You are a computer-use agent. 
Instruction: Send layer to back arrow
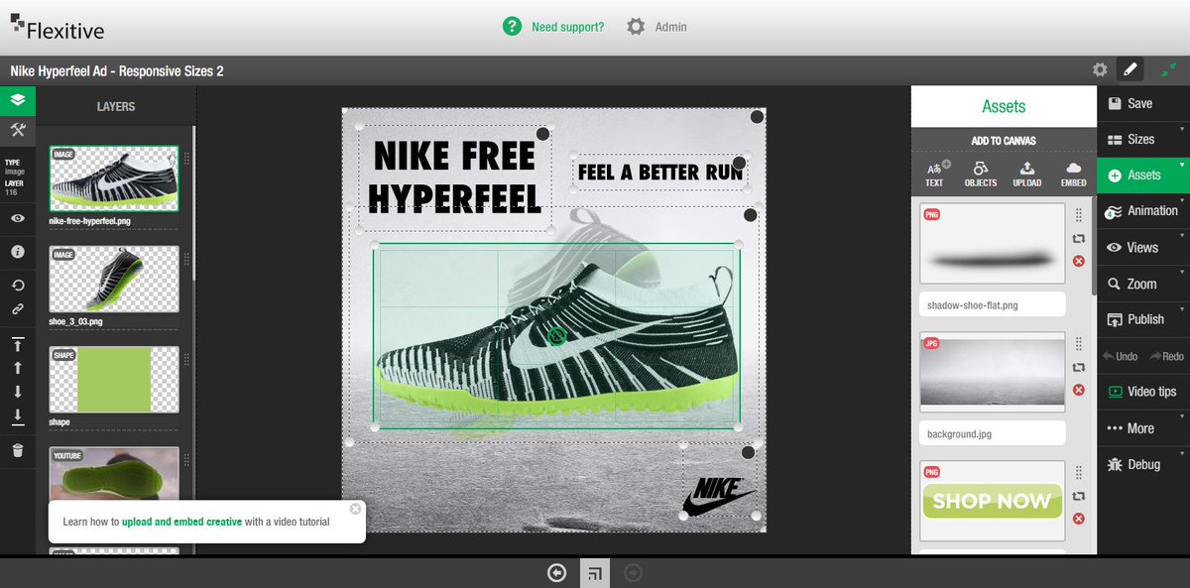click(x=17, y=415)
